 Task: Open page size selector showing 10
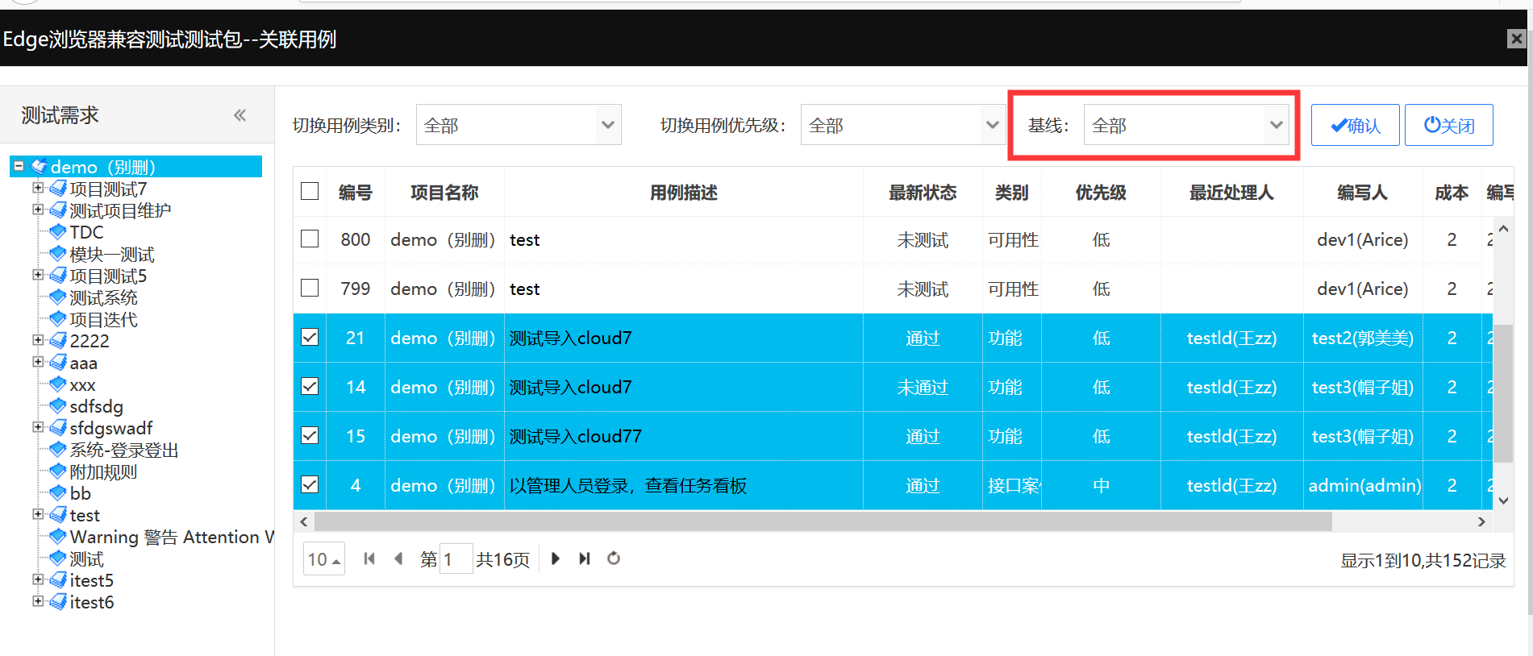coord(324,558)
